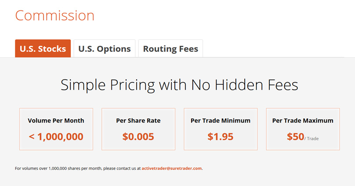Viewport: 355px width, 186px height.
Task: Click the less-than symbol before 1,000,000
Action: tap(32, 137)
